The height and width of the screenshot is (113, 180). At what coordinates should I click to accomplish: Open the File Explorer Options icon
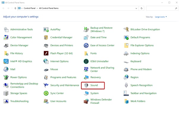coord(126,45)
